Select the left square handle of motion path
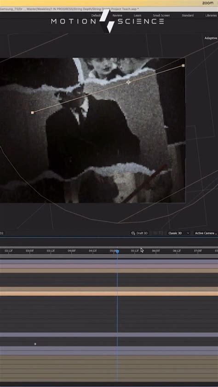Screen dimensions: 218x387 32,113
